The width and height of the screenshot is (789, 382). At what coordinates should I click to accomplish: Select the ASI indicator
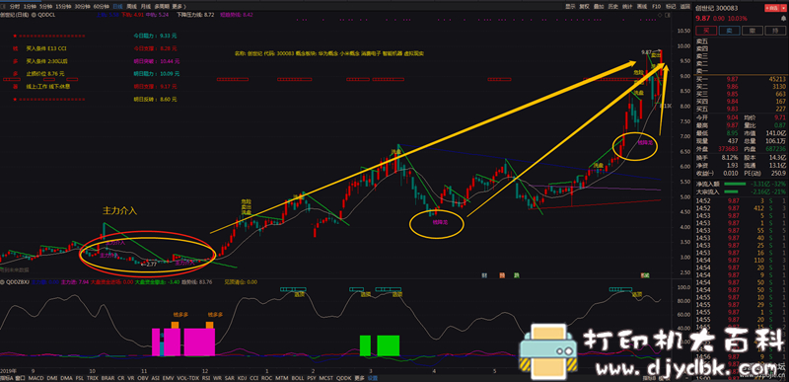pyautogui.click(x=156, y=377)
